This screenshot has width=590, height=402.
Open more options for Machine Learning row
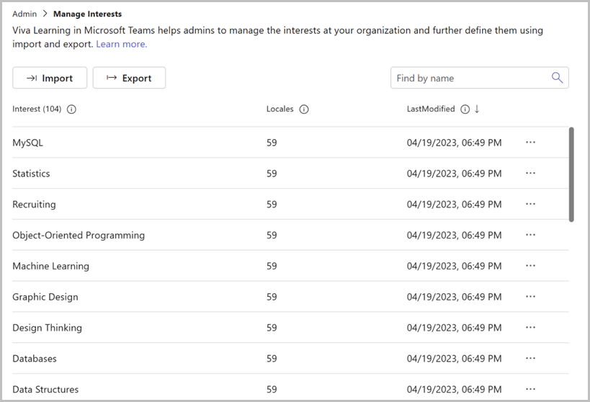pyautogui.click(x=530, y=266)
